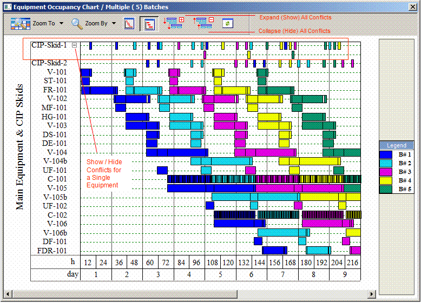This screenshot has height=303, width=421.
Task: Click the Legend header
Action: pyautogui.click(x=396, y=145)
